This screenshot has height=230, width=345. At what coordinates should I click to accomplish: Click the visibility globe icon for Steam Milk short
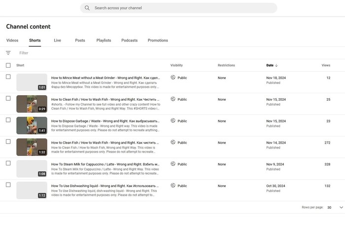173,164
